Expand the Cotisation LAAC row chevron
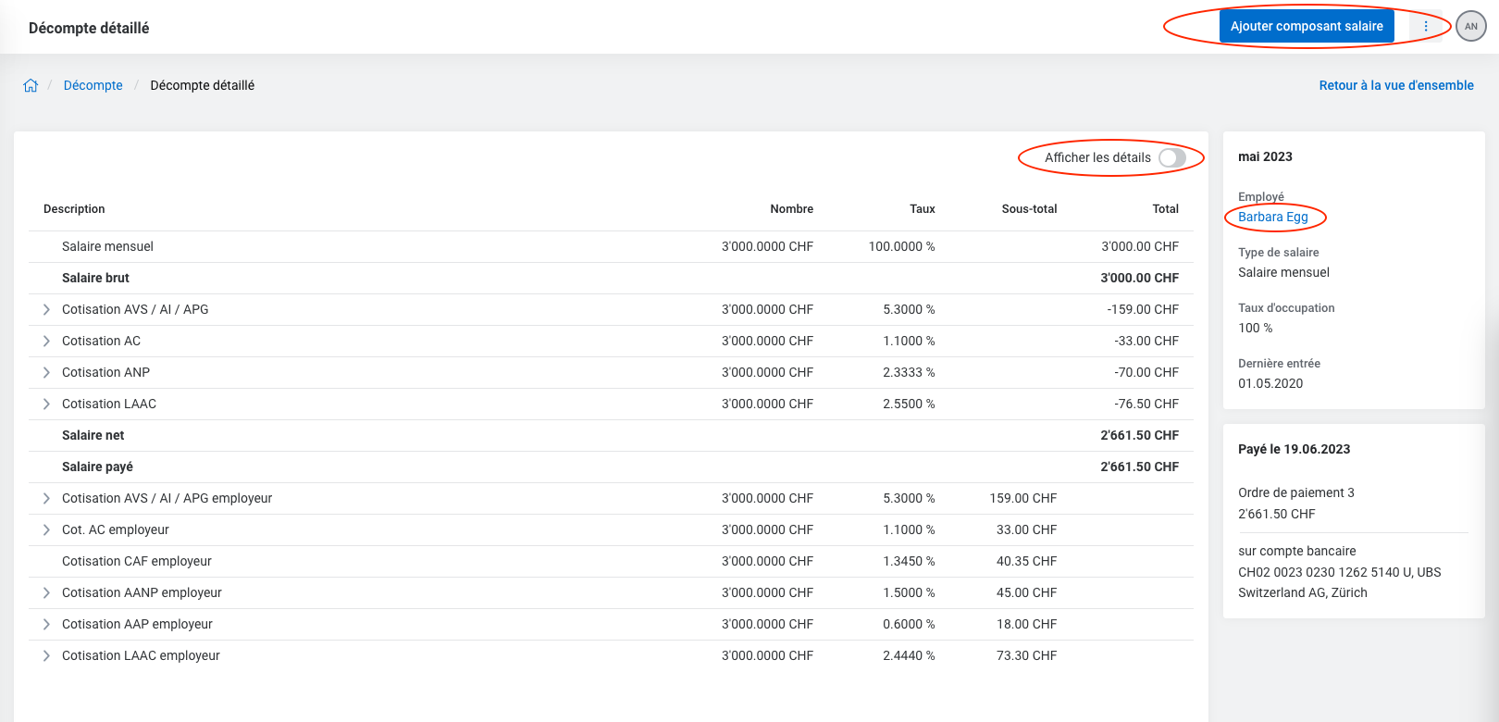This screenshot has height=722, width=1499. pyautogui.click(x=46, y=404)
